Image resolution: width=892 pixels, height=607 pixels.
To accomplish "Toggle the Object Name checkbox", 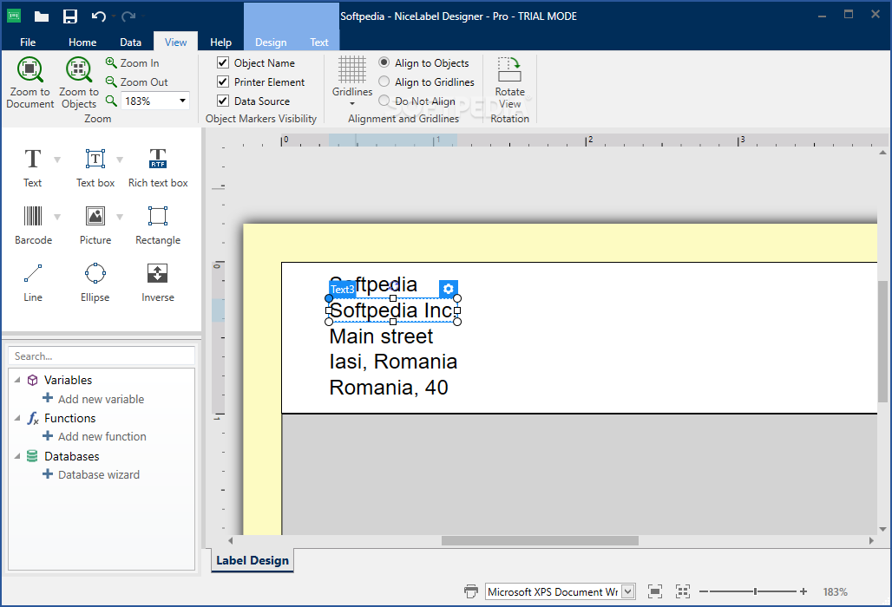I will click(223, 62).
